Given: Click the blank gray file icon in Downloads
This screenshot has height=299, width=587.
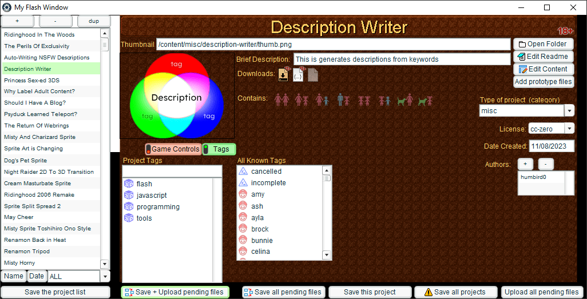Looking at the screenshot, I should [313, 75].
